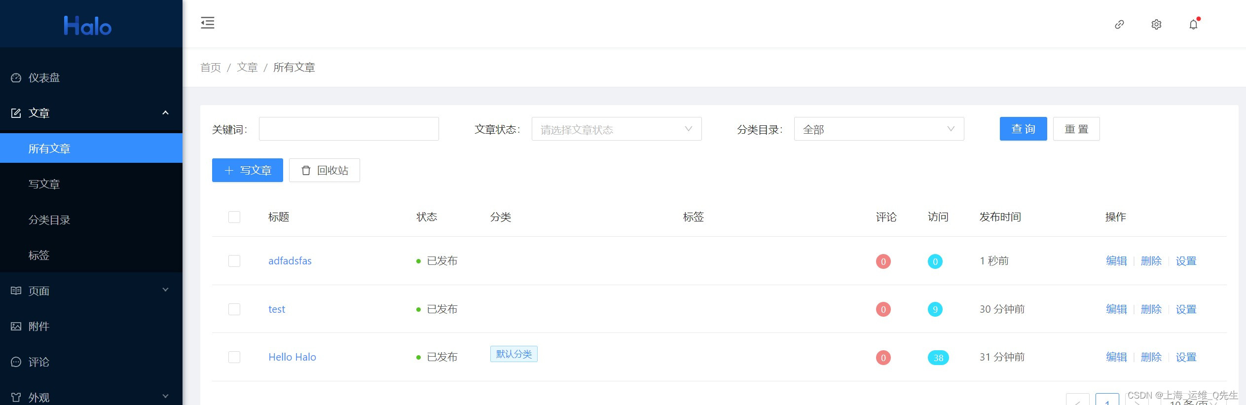Image resolution: width=1246 pixels, height=405 pixels.
Task: Click 编辑 for test row
Action: click(1116, 309)
